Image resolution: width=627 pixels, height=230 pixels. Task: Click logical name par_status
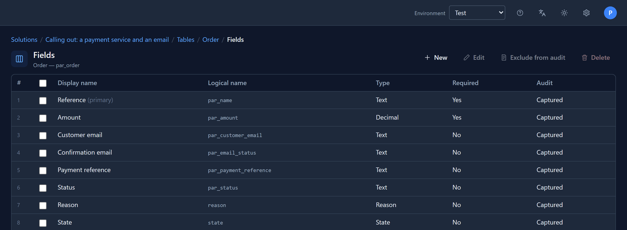223,188
